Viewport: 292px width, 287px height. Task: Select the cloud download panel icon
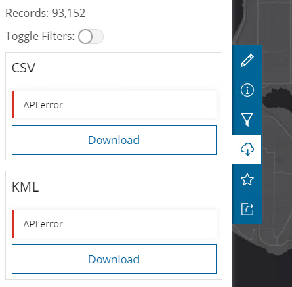pyautogui.click(x=247, y=150)
